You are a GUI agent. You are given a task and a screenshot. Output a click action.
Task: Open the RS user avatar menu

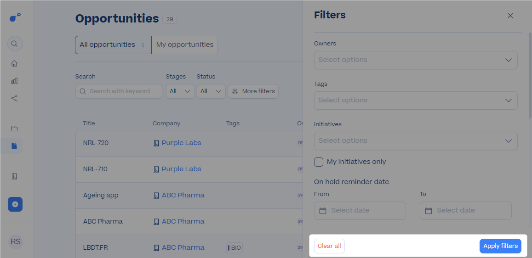[16, 242]
